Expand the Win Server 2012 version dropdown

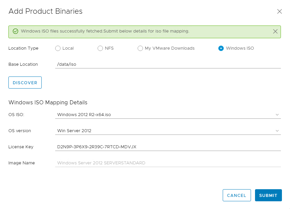click(x=165, y=131)
